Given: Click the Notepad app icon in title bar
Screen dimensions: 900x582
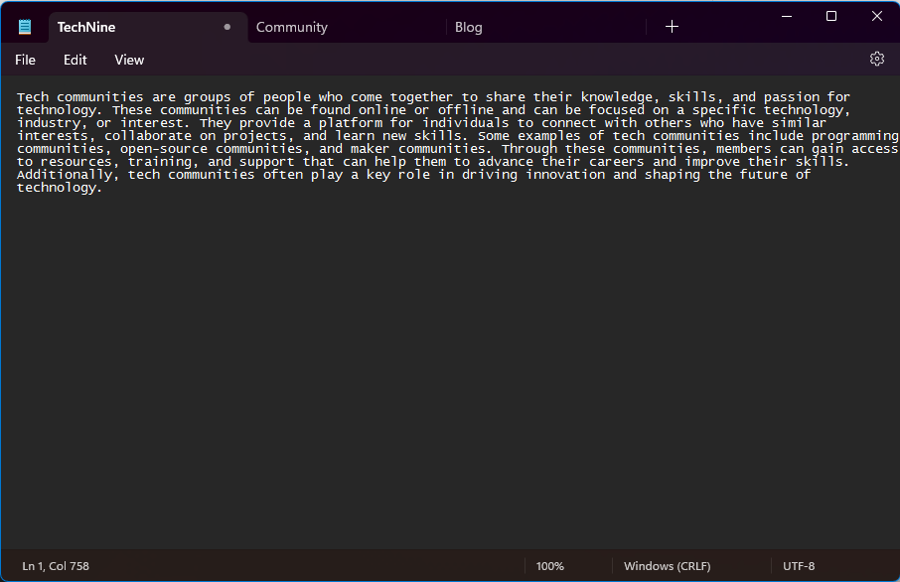Looking at the screenshot, I should tap(25, 27).
